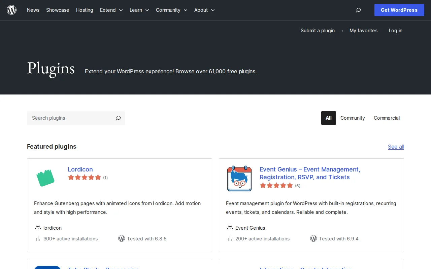Open the See all featured plugins link

pos(396,147)
